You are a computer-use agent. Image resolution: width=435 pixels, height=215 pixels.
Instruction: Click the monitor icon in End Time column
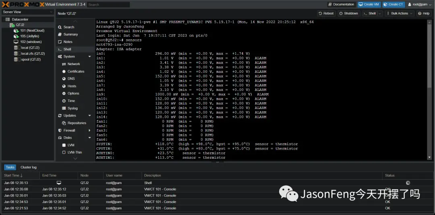(59, 182)
